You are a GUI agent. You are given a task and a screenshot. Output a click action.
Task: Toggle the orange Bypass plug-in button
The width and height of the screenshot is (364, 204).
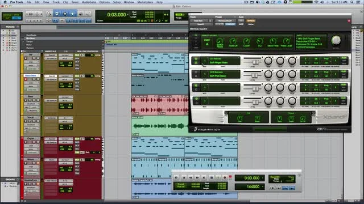pyautogui.click(x=251, y=21)
